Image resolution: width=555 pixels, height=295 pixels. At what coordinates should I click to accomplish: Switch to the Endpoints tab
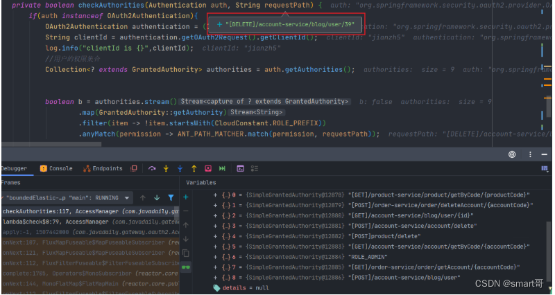coord(103,168)
